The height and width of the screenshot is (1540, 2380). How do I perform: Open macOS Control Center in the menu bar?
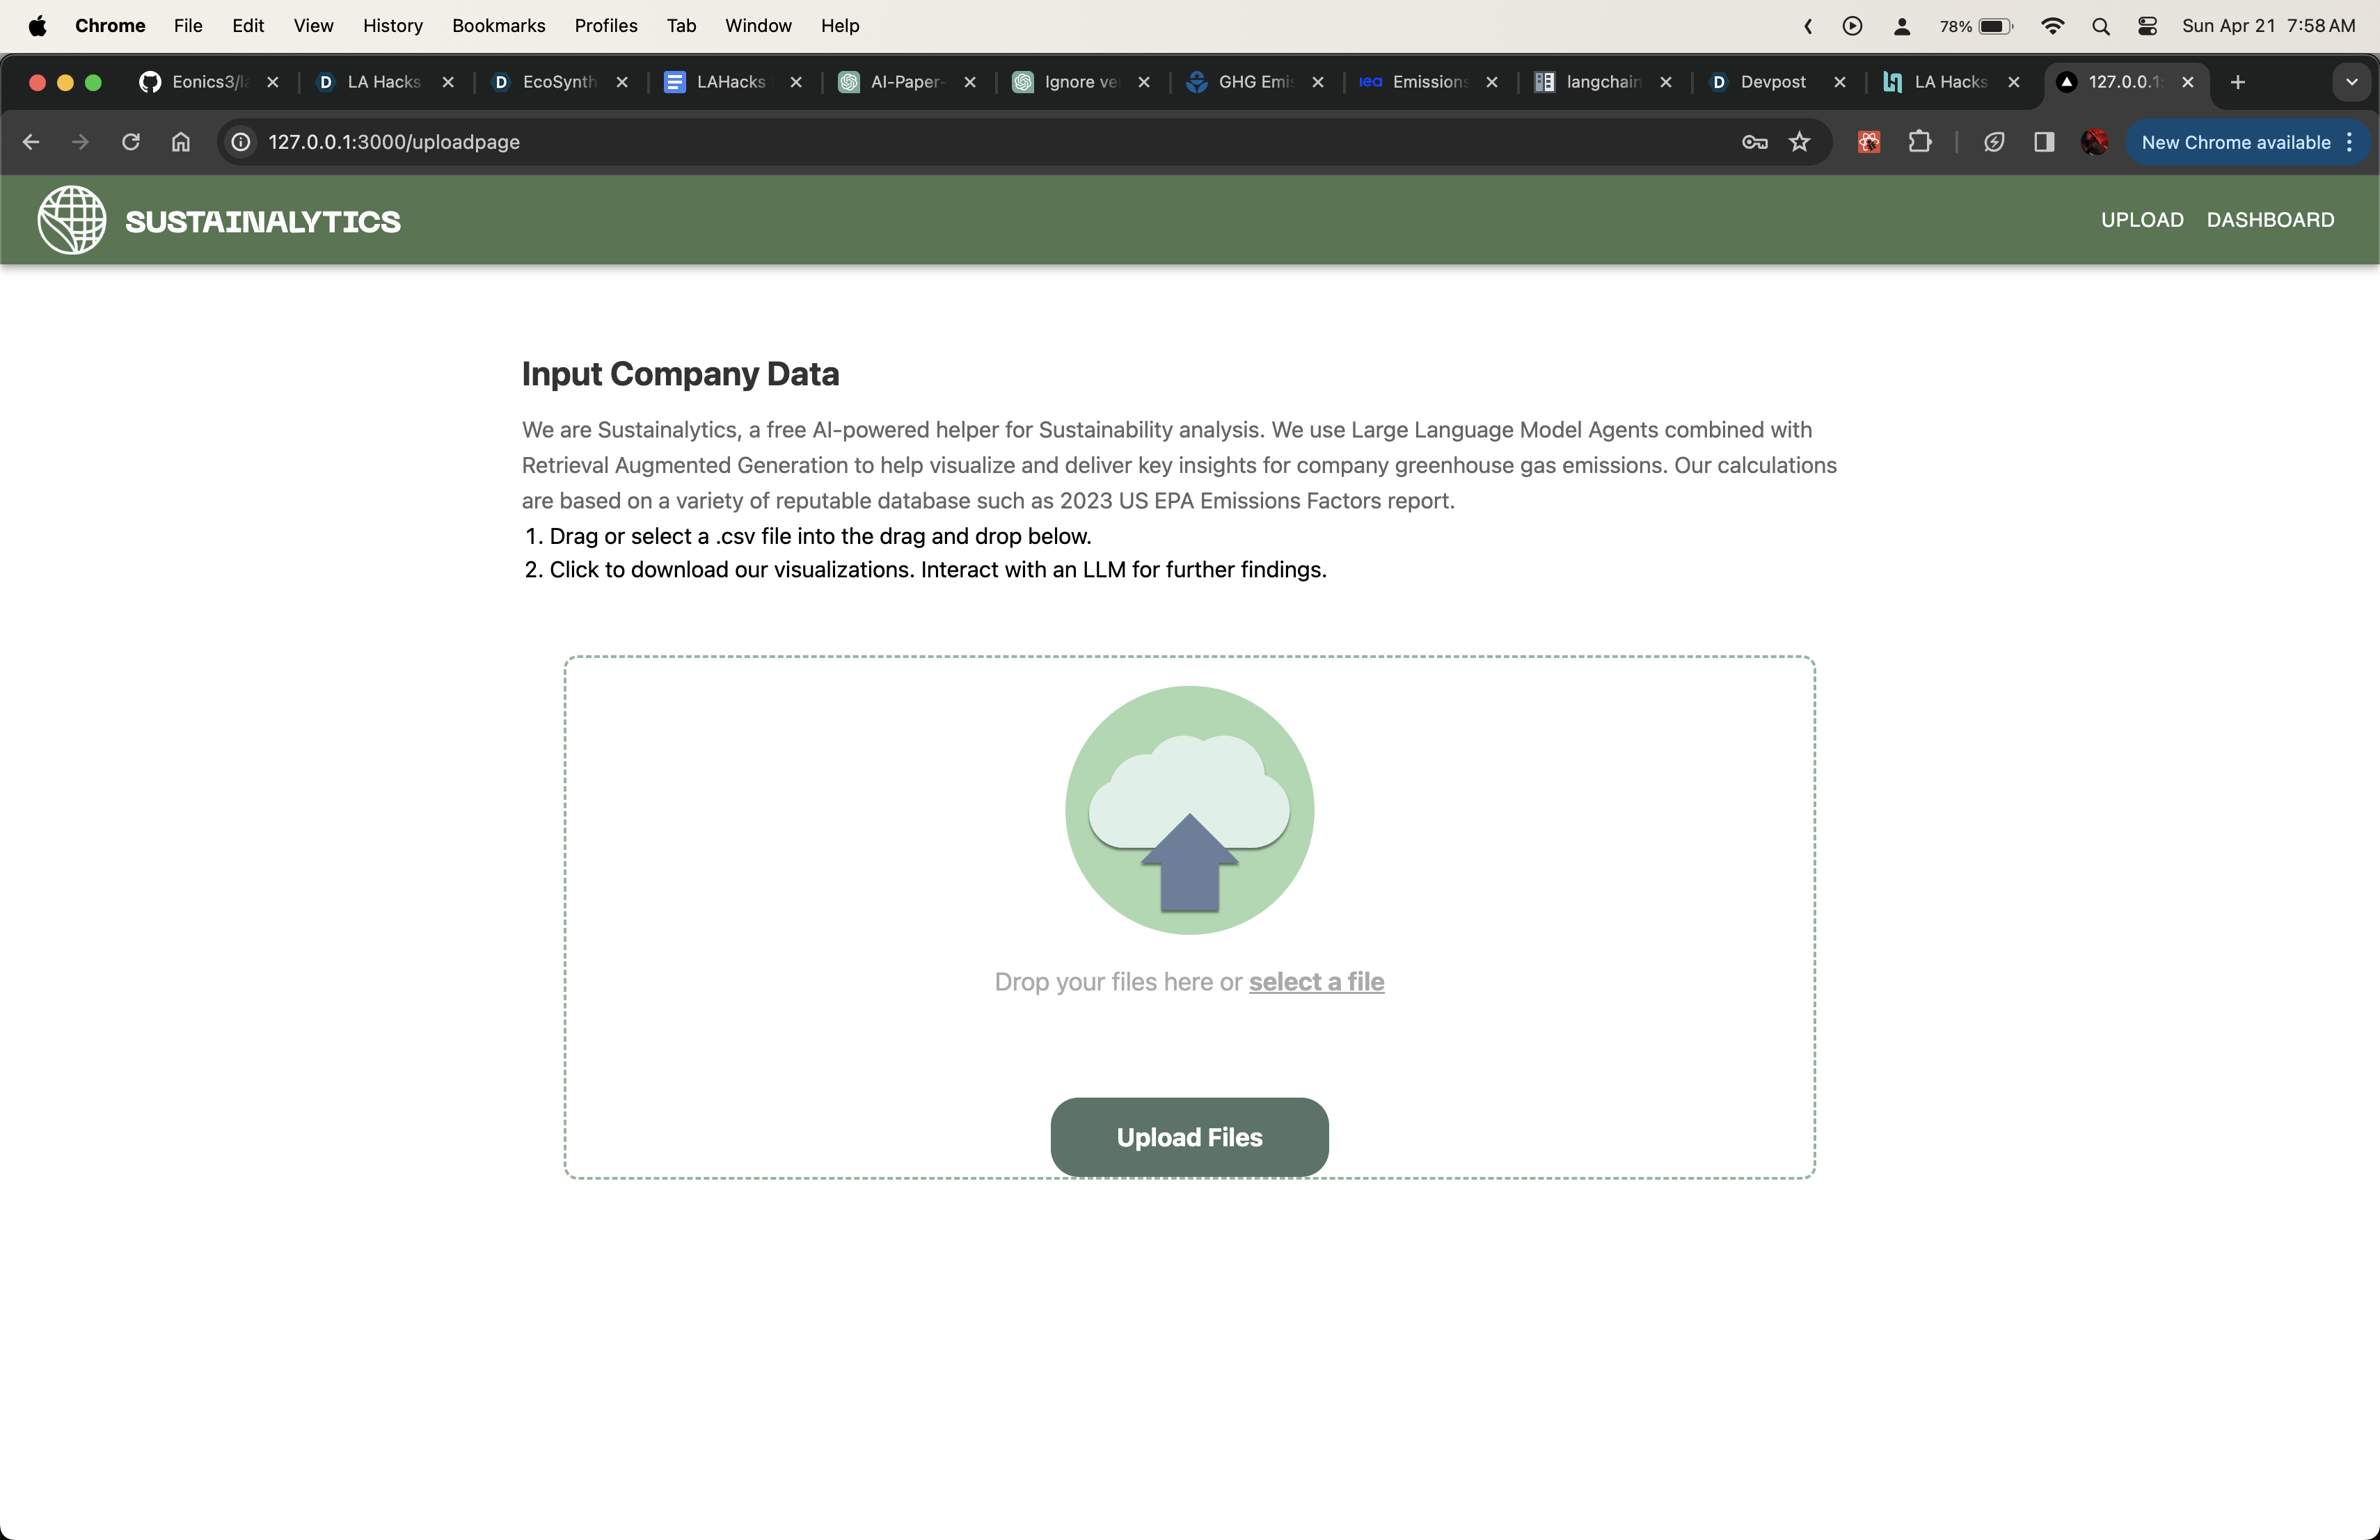2147,26
